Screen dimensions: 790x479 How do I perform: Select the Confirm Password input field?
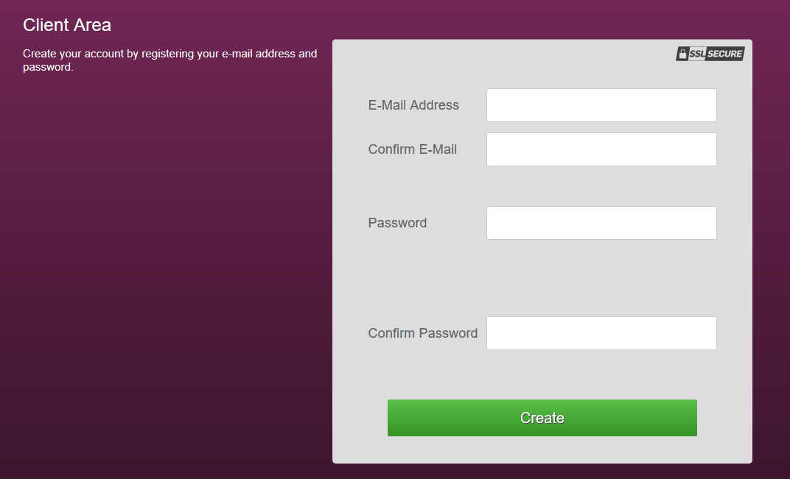[601, 333]
